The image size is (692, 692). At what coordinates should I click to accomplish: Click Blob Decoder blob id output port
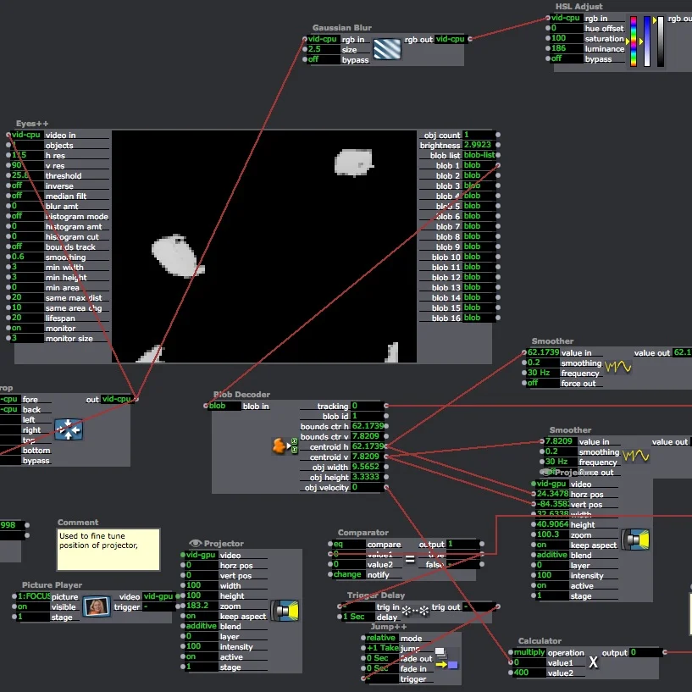(386, 416)
